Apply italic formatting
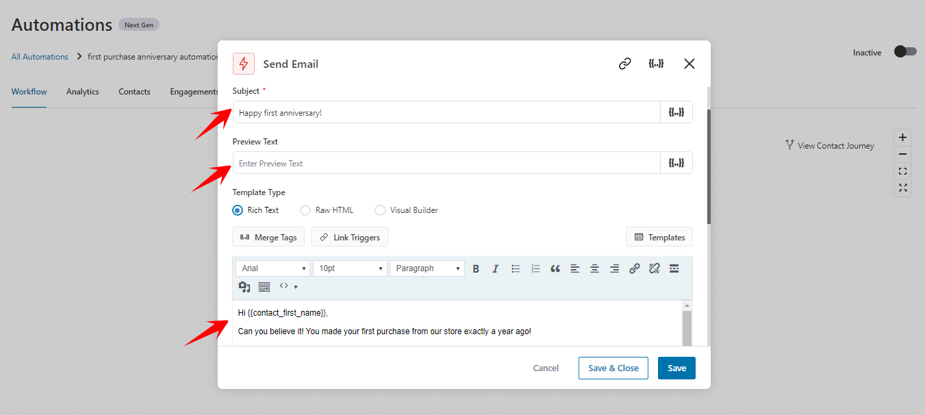The image size is (925, 415). (x=496, y=268)
